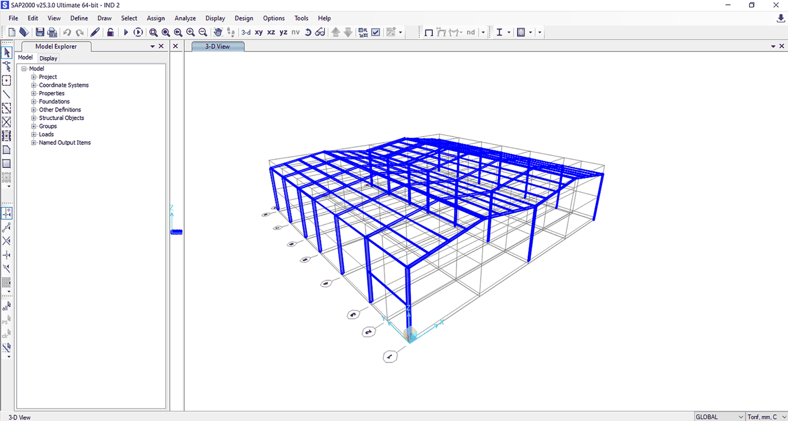Select the Draw Frame line tool
This screenshot has width=788, height=421.
point(7,94)
